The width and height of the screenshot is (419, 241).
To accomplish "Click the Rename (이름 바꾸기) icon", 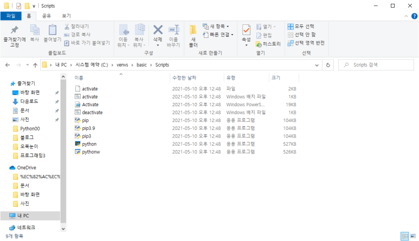I will coord(173,30).
